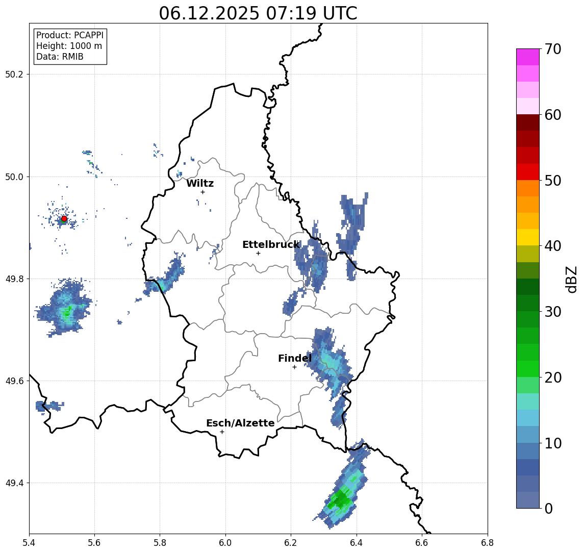This screenshot has height=553, width=584.
Task: Click the 10 tick on the colorbar
Action: (553, 443)
